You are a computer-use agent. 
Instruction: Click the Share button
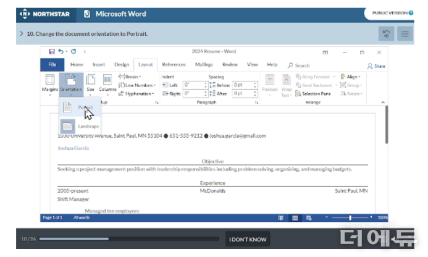click(x=376, y=66)
